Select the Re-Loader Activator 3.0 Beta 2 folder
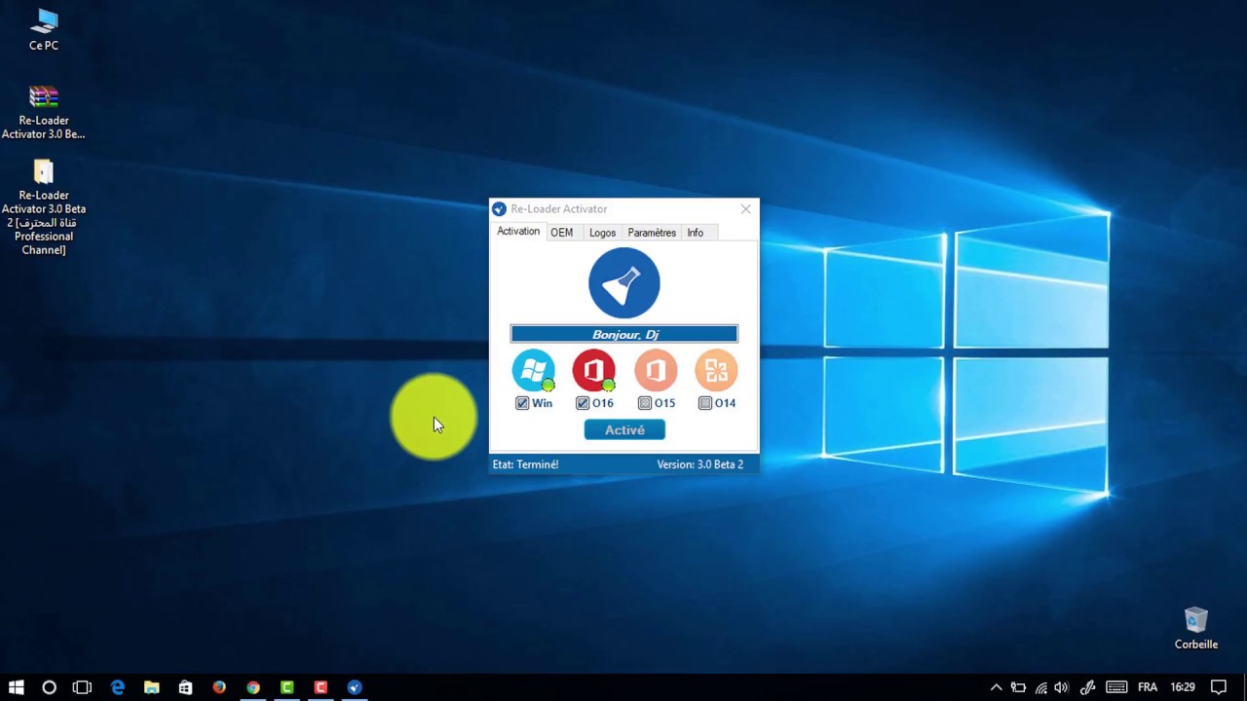 44,207
